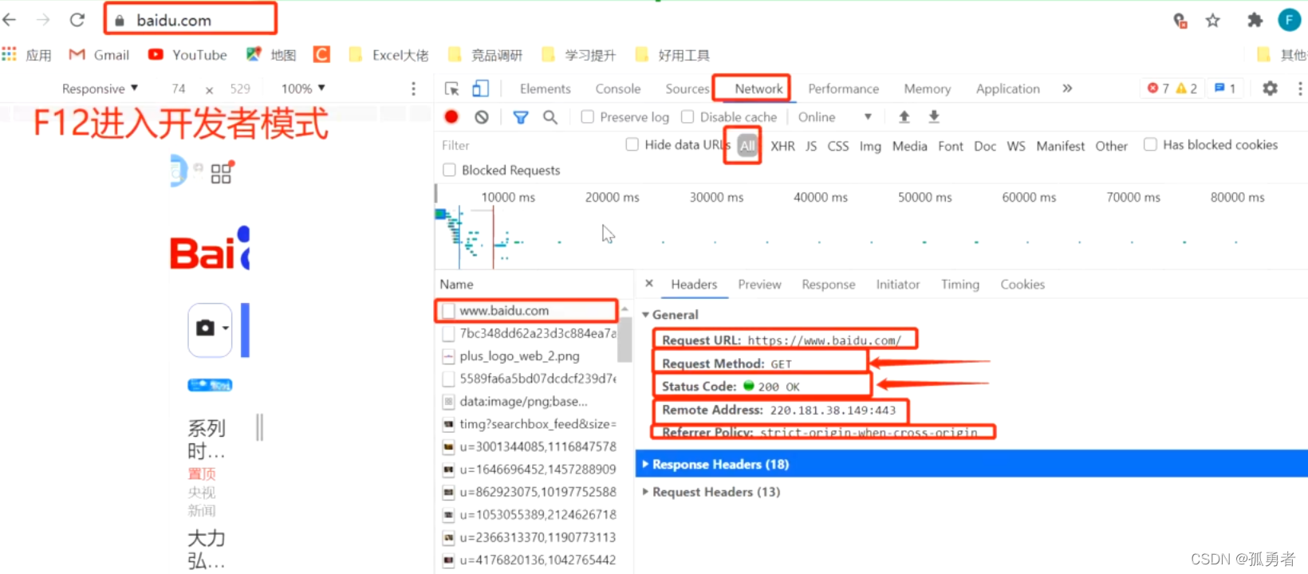The image size is (1308, 574).
Task: Tick Has blocked cookies checkbox
Action: pyautogui.click(x=1150, y=144)
